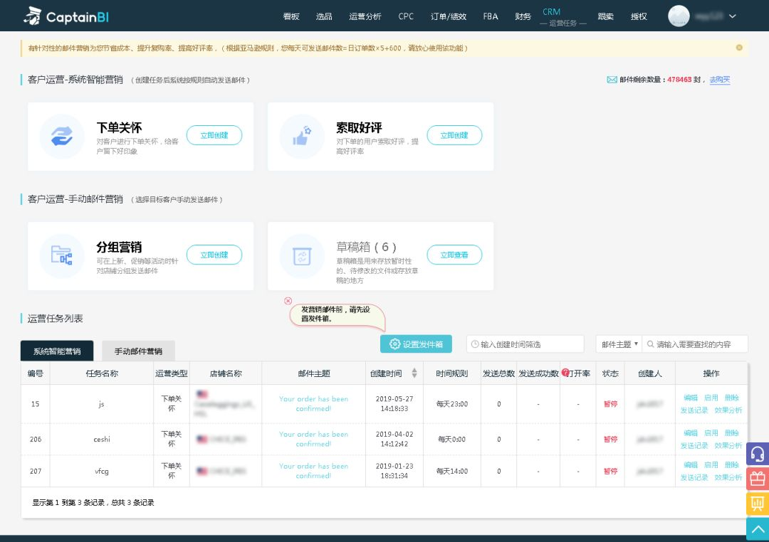The width and height of the screenshot is (769, 542).
Task: Click the yellow shopping cart sidebar icon
Action: 757,504
